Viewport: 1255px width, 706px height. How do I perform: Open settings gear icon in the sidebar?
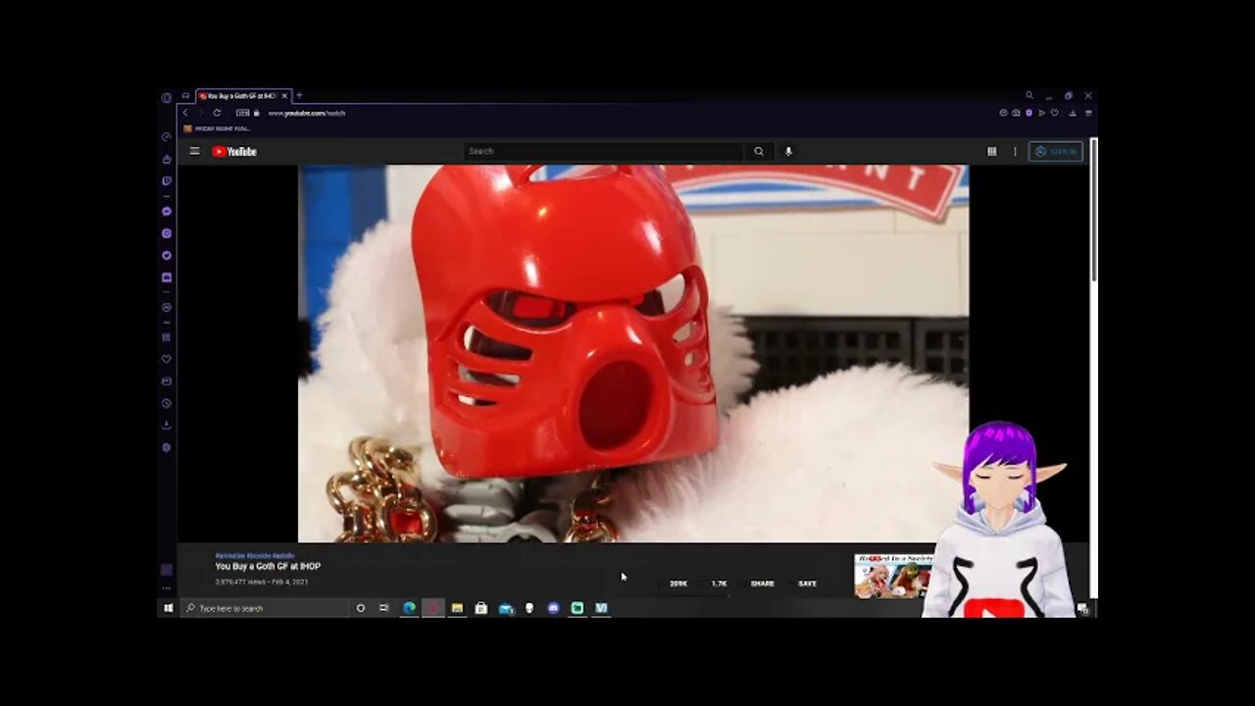pyautogui.click(x=167, y=447)
